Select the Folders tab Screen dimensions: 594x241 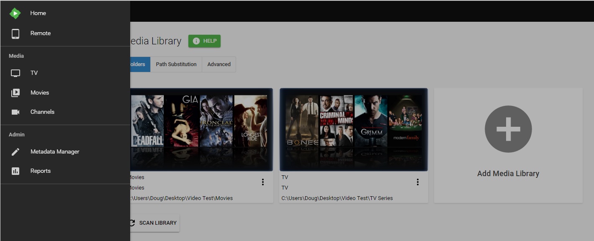140,64
